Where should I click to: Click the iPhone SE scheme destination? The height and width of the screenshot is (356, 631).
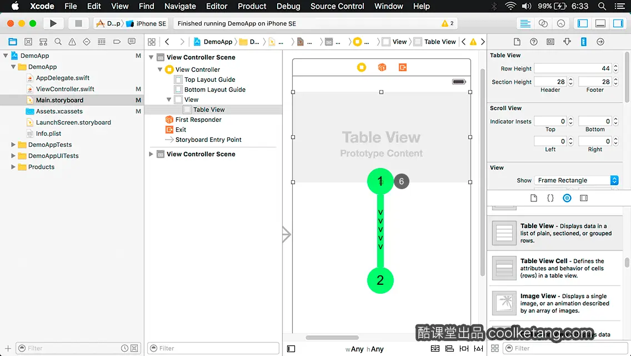pyautogui.click(x=147, y=23)
